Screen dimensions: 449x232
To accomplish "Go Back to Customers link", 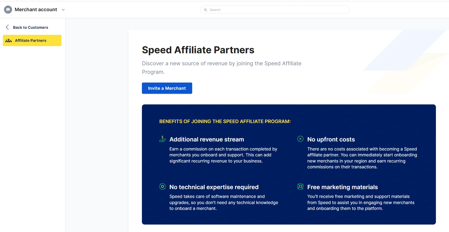I will pyautogui.click(x=30, y=27).
